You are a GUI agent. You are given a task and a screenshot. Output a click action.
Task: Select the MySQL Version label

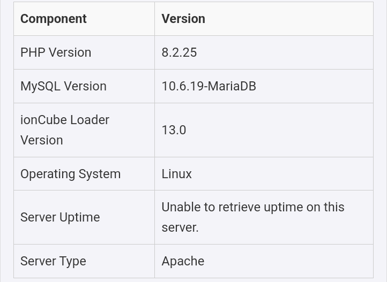63,86
